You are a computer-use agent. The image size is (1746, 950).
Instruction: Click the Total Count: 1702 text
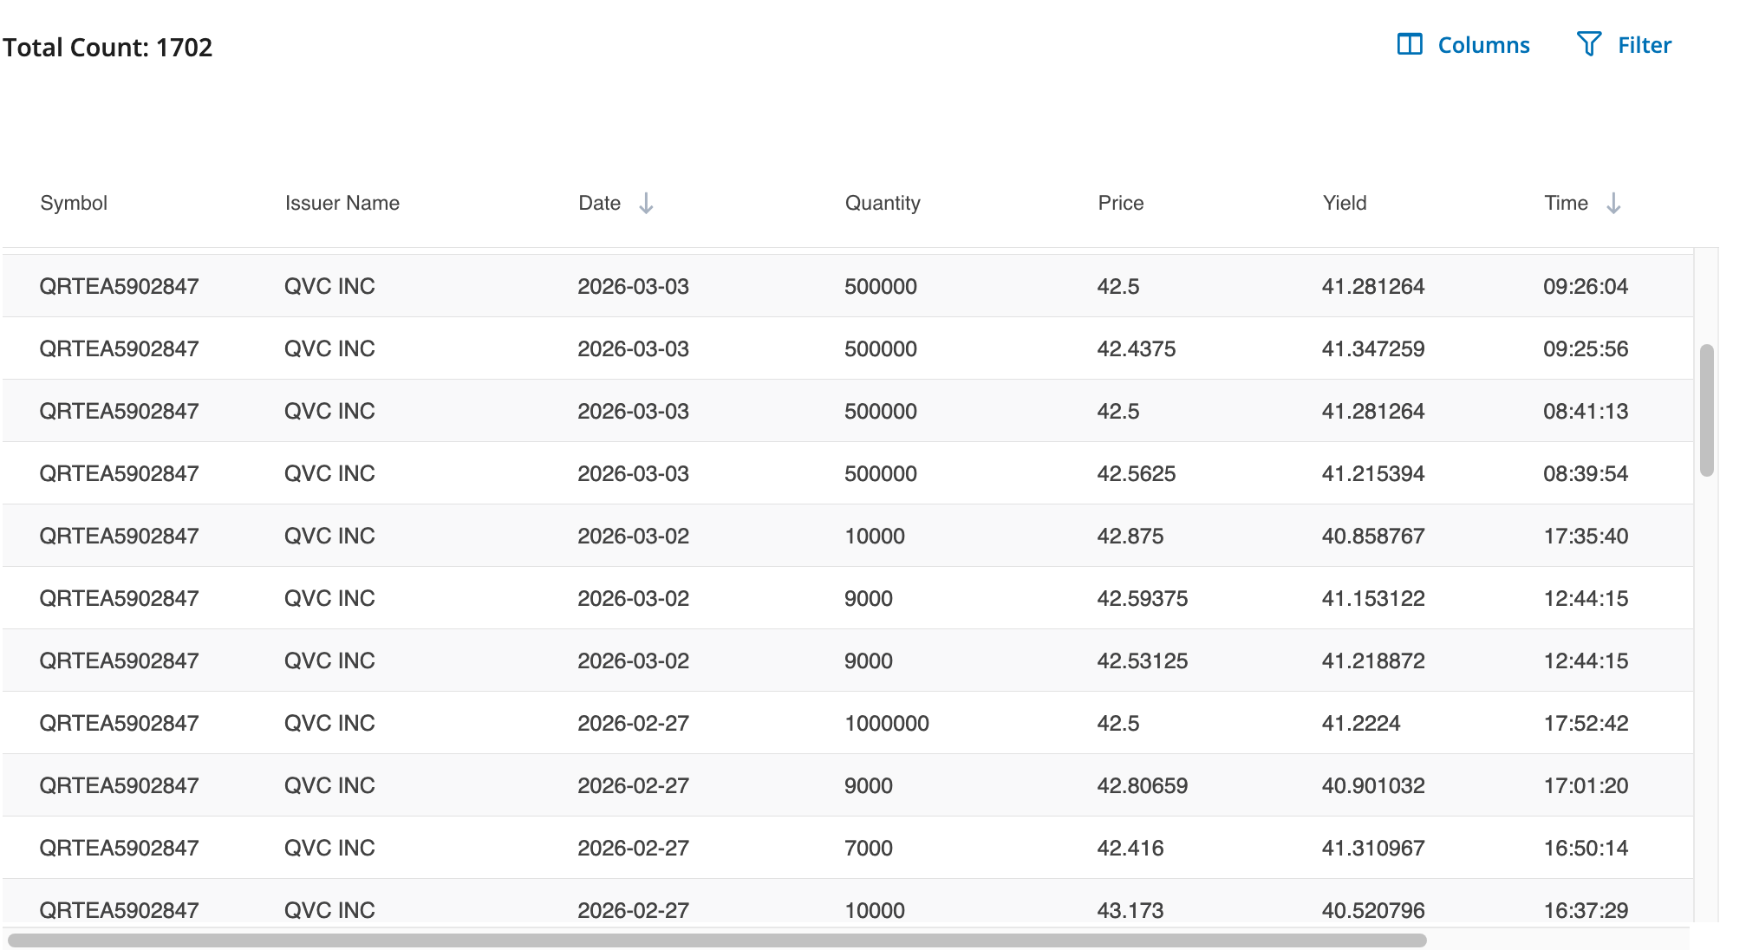pos(107,47)
